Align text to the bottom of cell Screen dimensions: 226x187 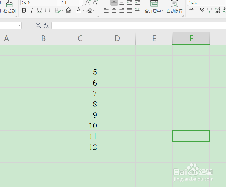pyautogui.click(x=122, y=2)
